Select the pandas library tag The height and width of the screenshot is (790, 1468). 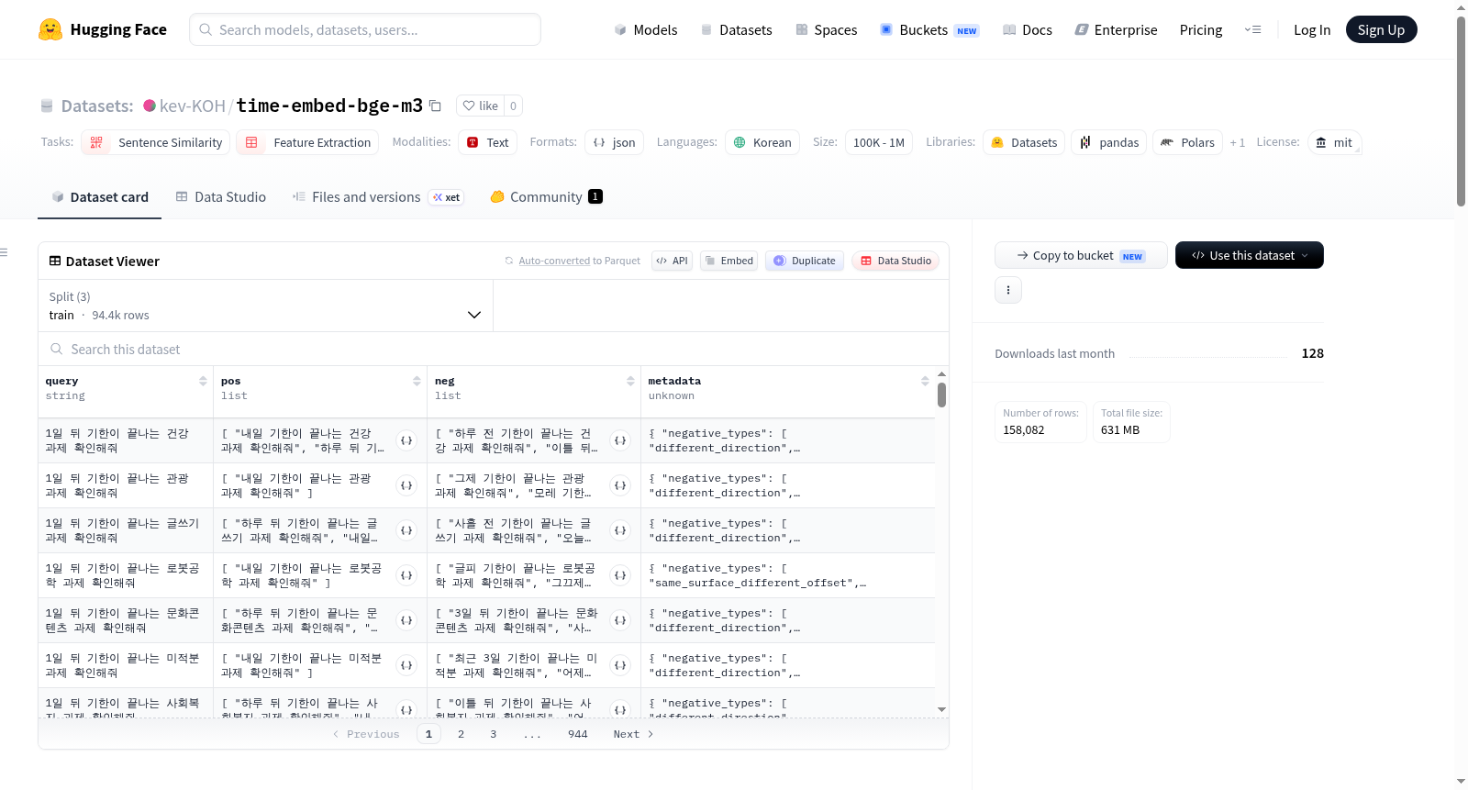click(1108, 142)
